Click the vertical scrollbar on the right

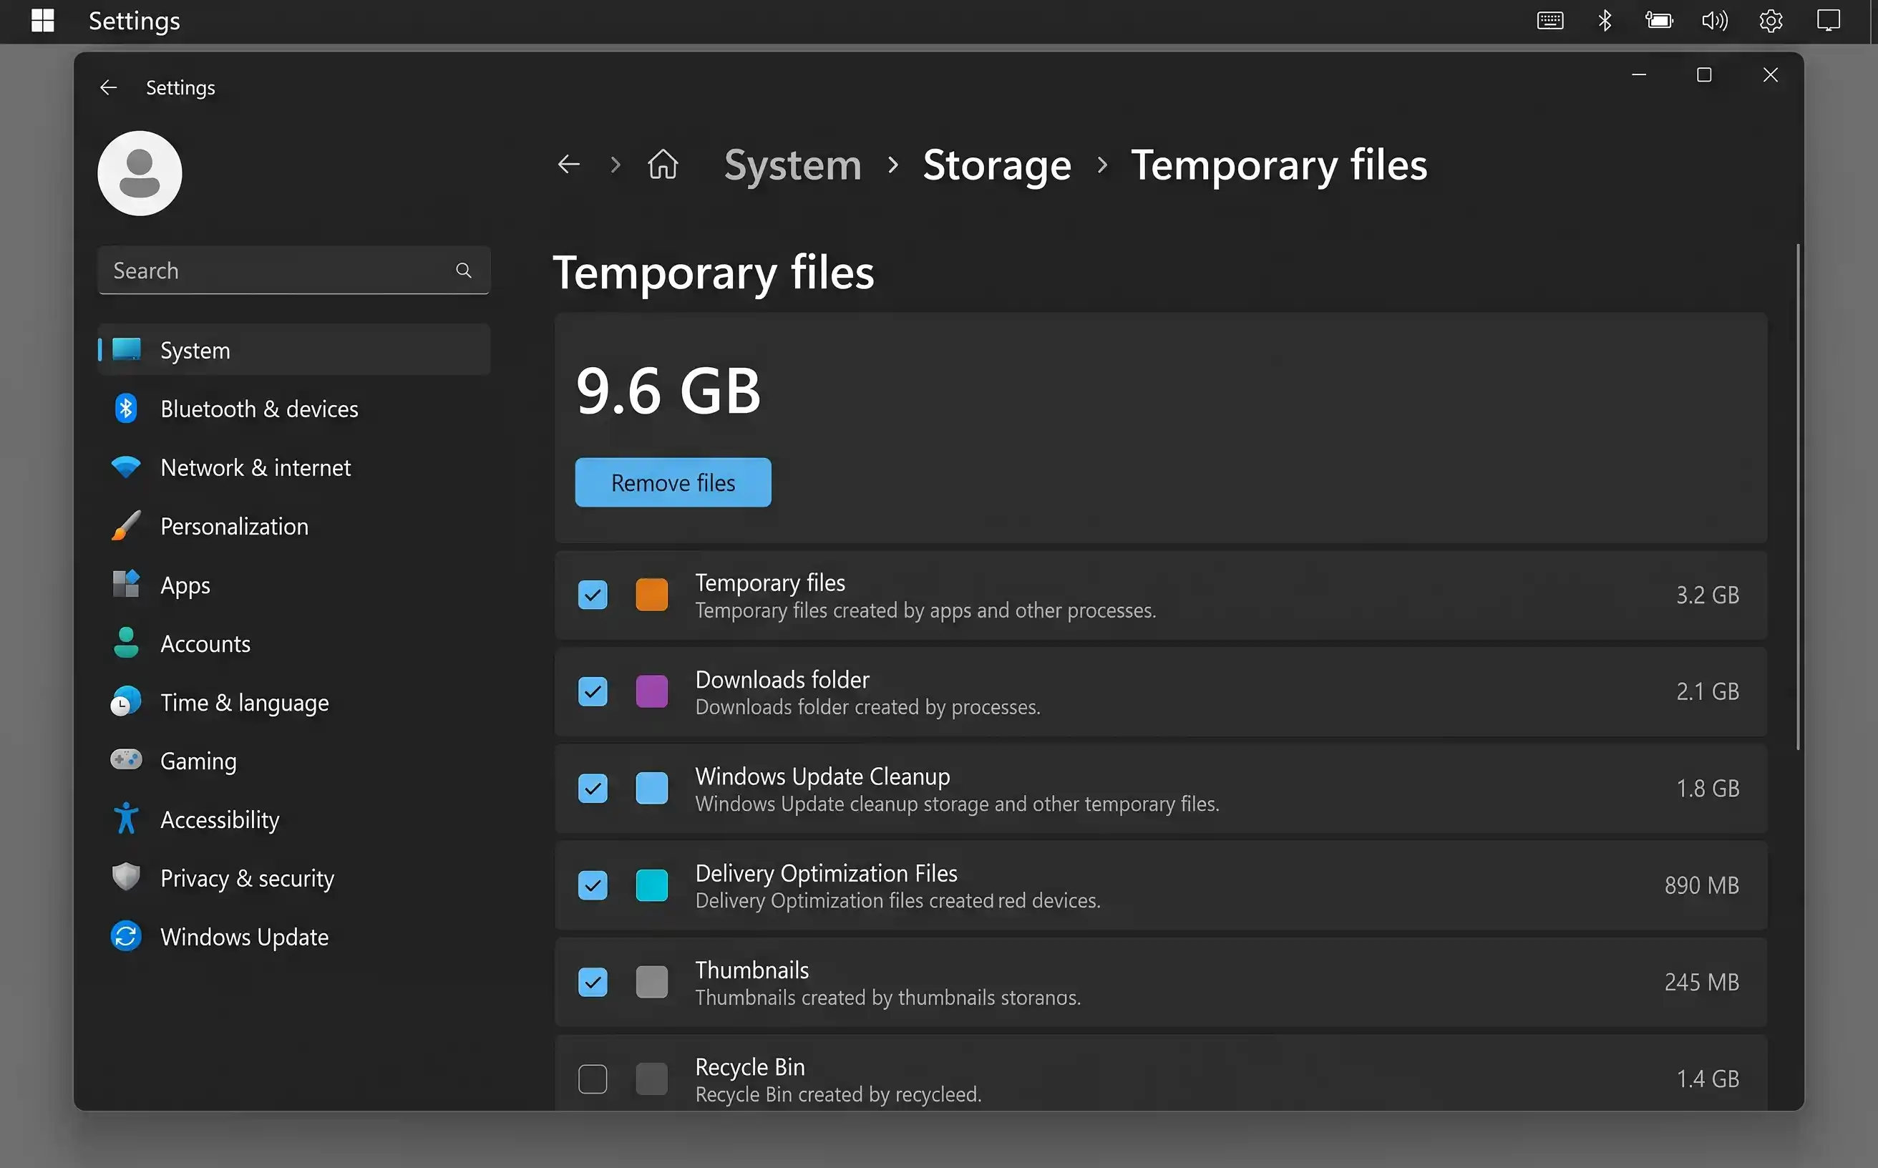(x=1799, y=496)
